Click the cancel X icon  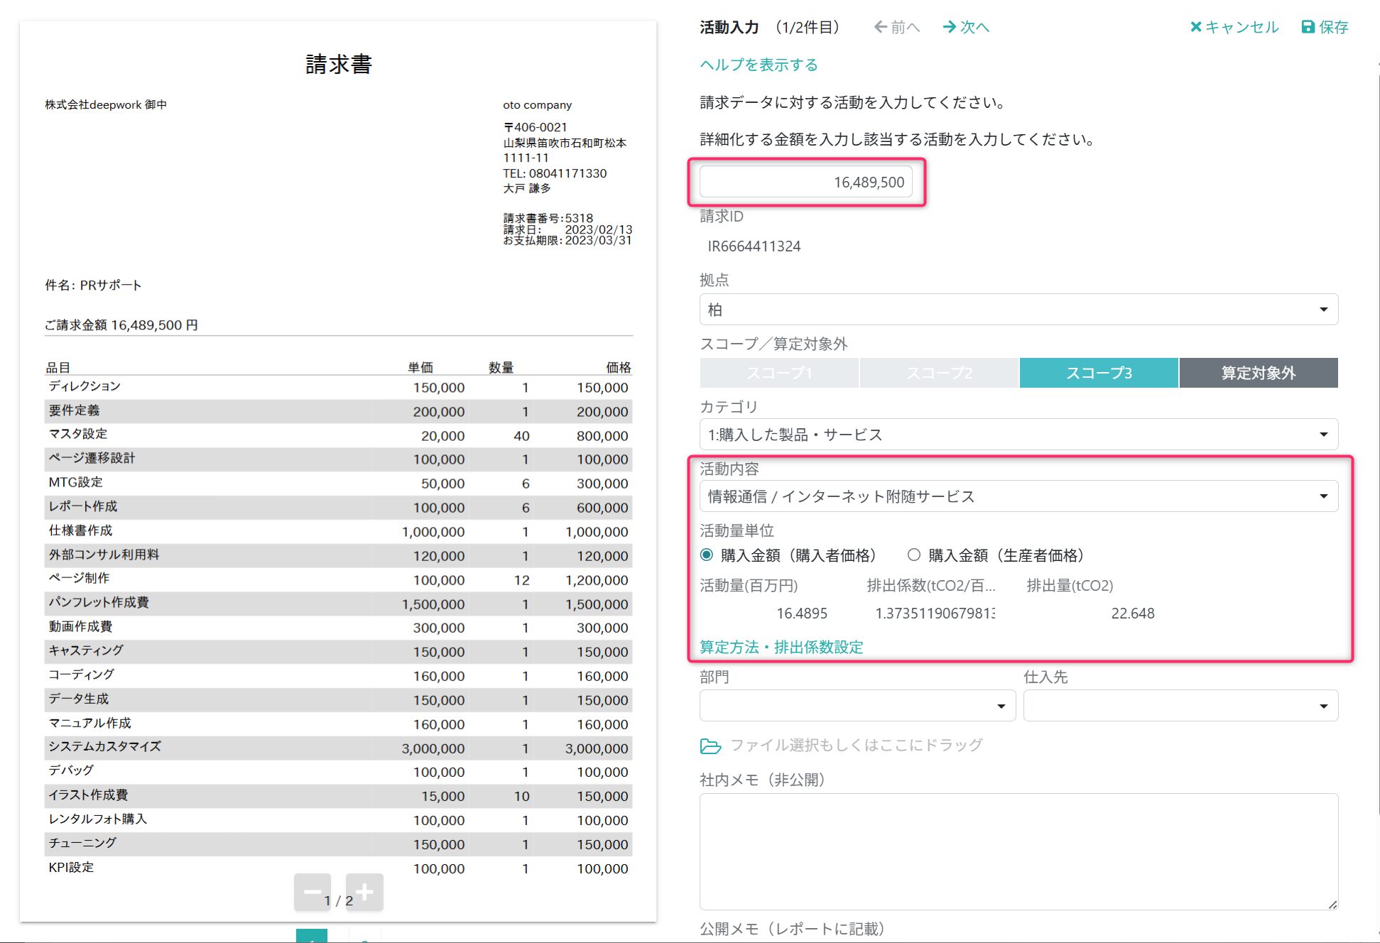[1196, 27]
